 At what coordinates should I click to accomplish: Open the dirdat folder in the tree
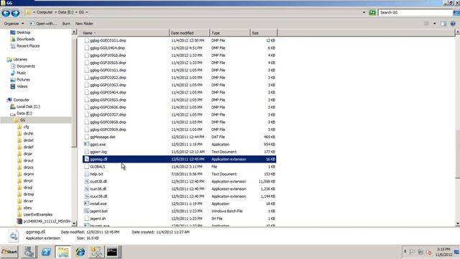[x=29, y=140]
